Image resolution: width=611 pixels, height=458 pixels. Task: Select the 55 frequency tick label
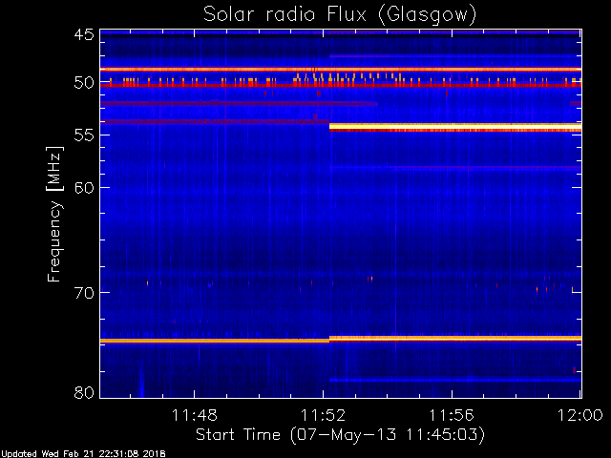(84, 135)
